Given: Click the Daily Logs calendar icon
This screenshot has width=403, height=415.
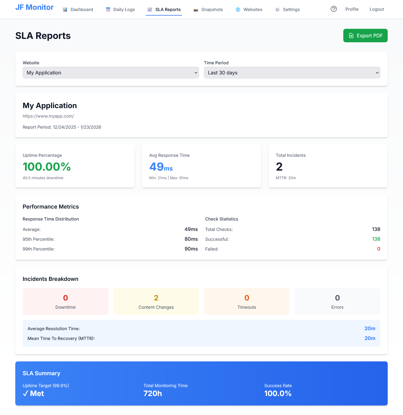Looking at the screenshot, I should pyautogui.click(x=108, y=9).
